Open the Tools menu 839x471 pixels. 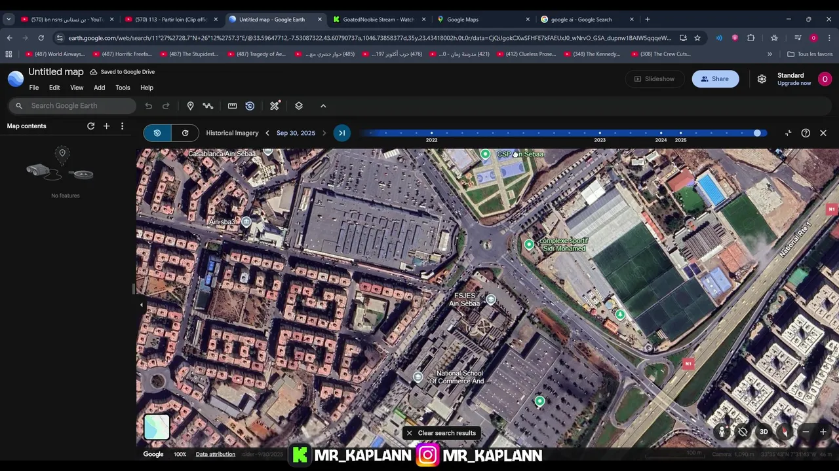coord(123,88)
